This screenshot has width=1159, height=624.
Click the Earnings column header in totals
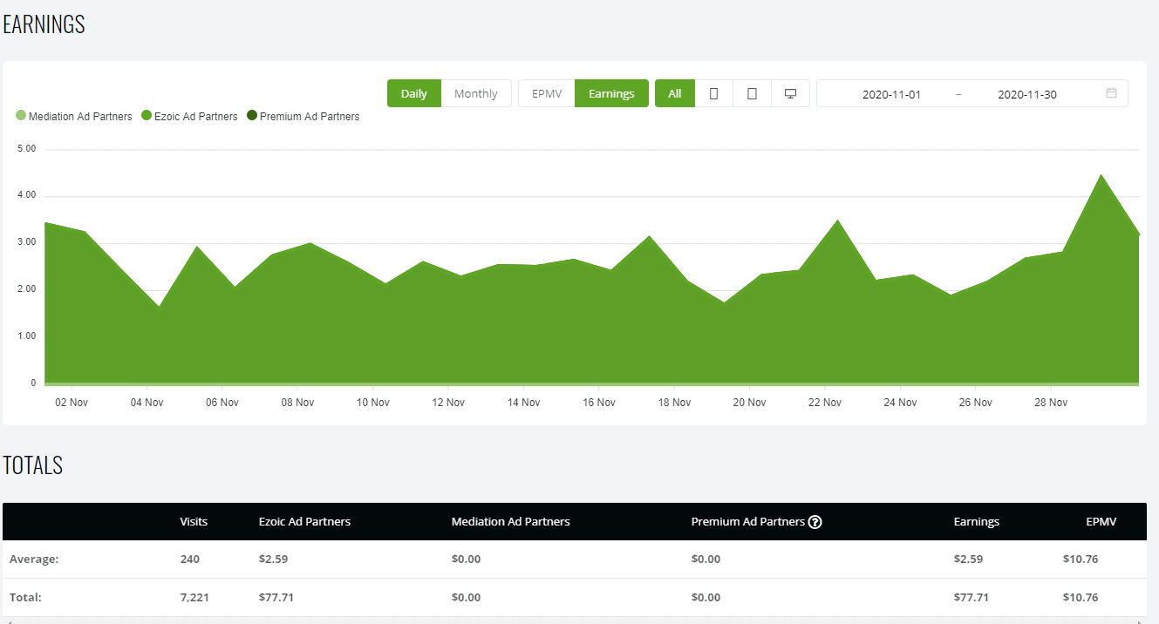coord(977,522)
